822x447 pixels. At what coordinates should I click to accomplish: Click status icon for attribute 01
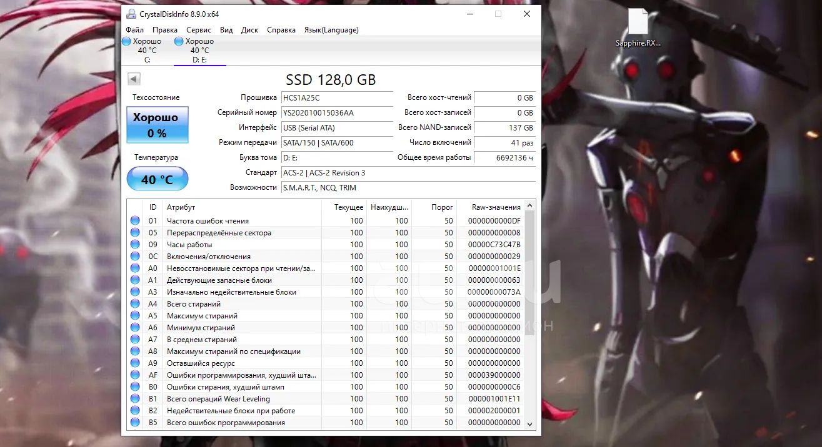135,220
